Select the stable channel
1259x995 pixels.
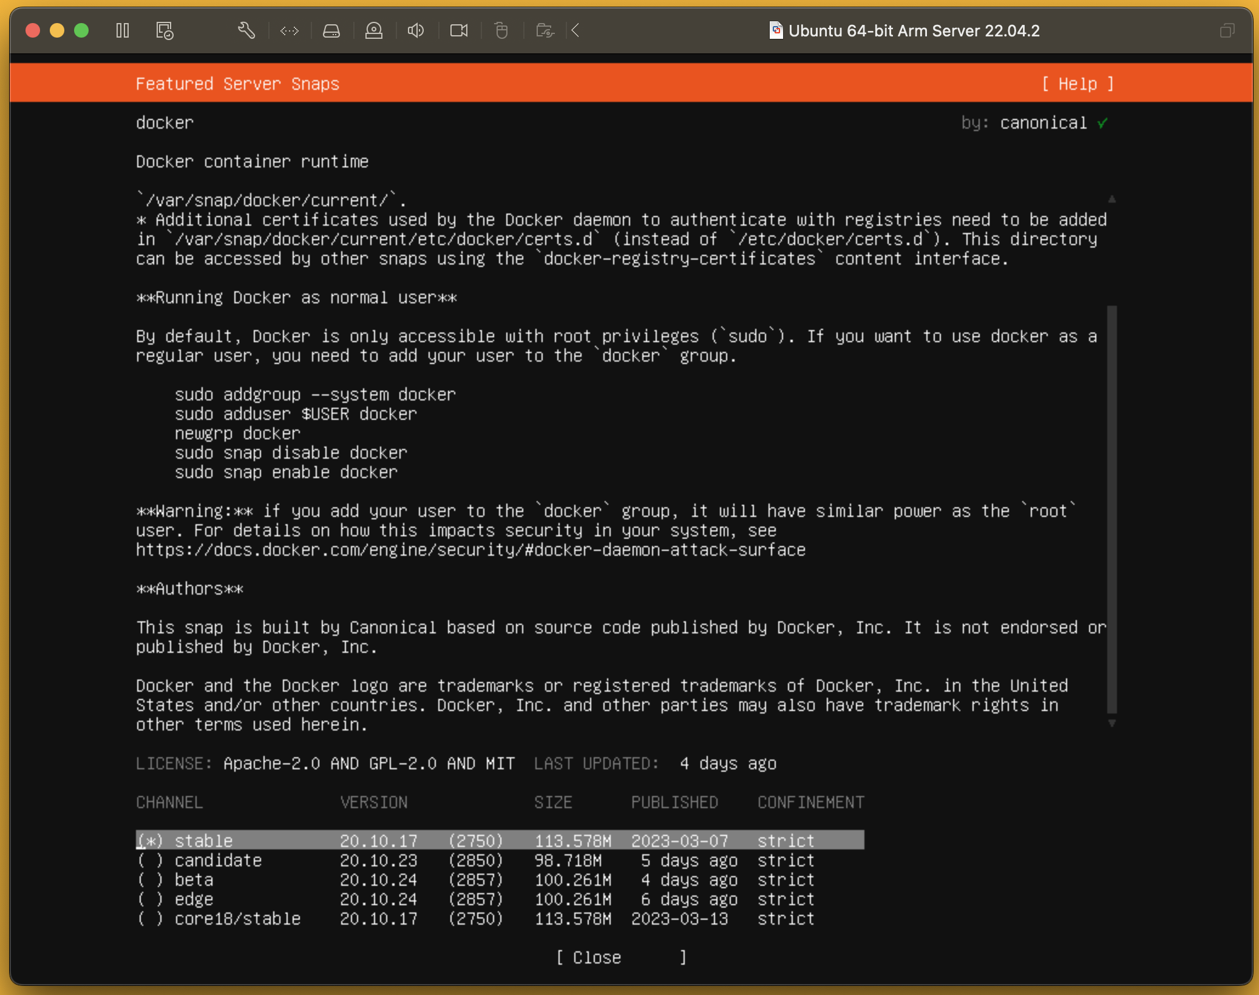tap(500, 841)
